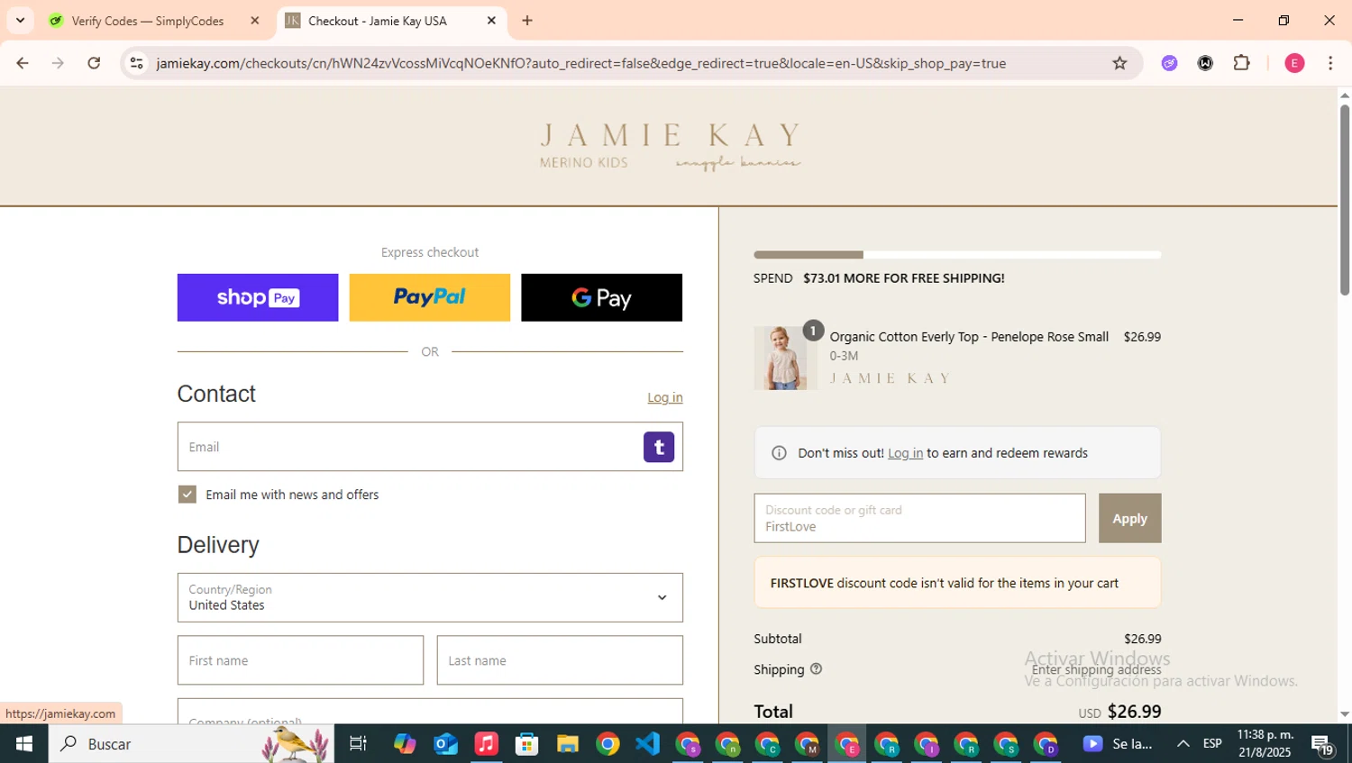This screenshot has width=1352, height=763.
Task: Open site information icon in address bar
Action: pyautogui.click(x=137, y=63)
